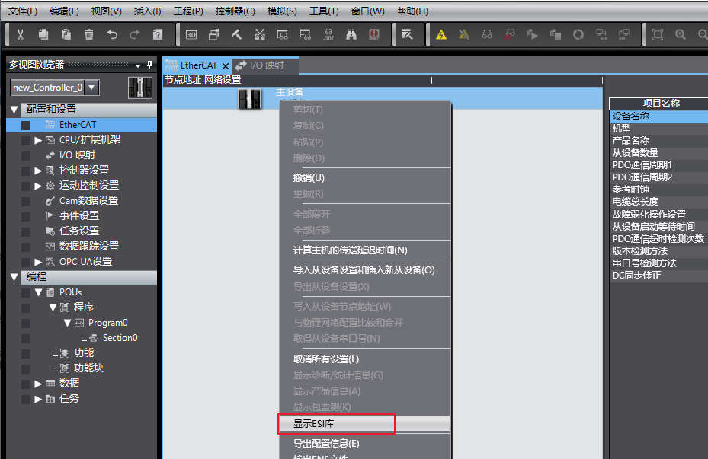This screenshot has width=708, height=459.
Task: Click the controller thumbnail beside device dropdown
Action: click(x=139, y=88)
